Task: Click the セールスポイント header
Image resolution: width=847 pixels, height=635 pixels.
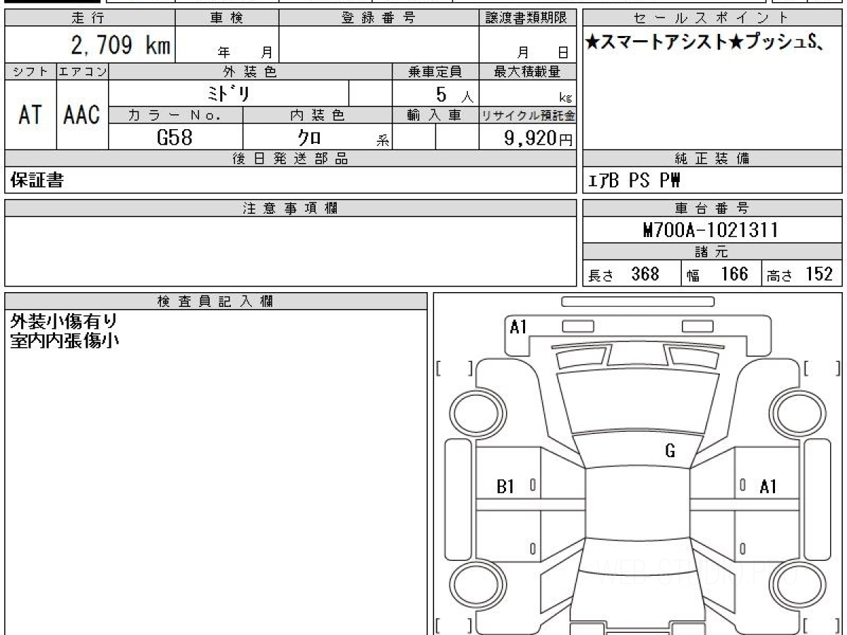Action: 712,18
